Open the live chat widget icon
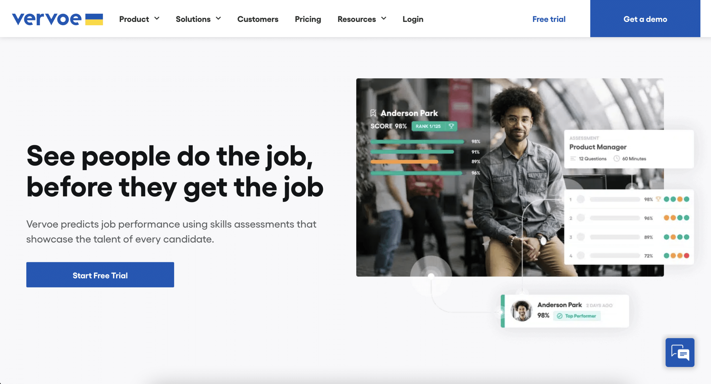 coord(680,352)
